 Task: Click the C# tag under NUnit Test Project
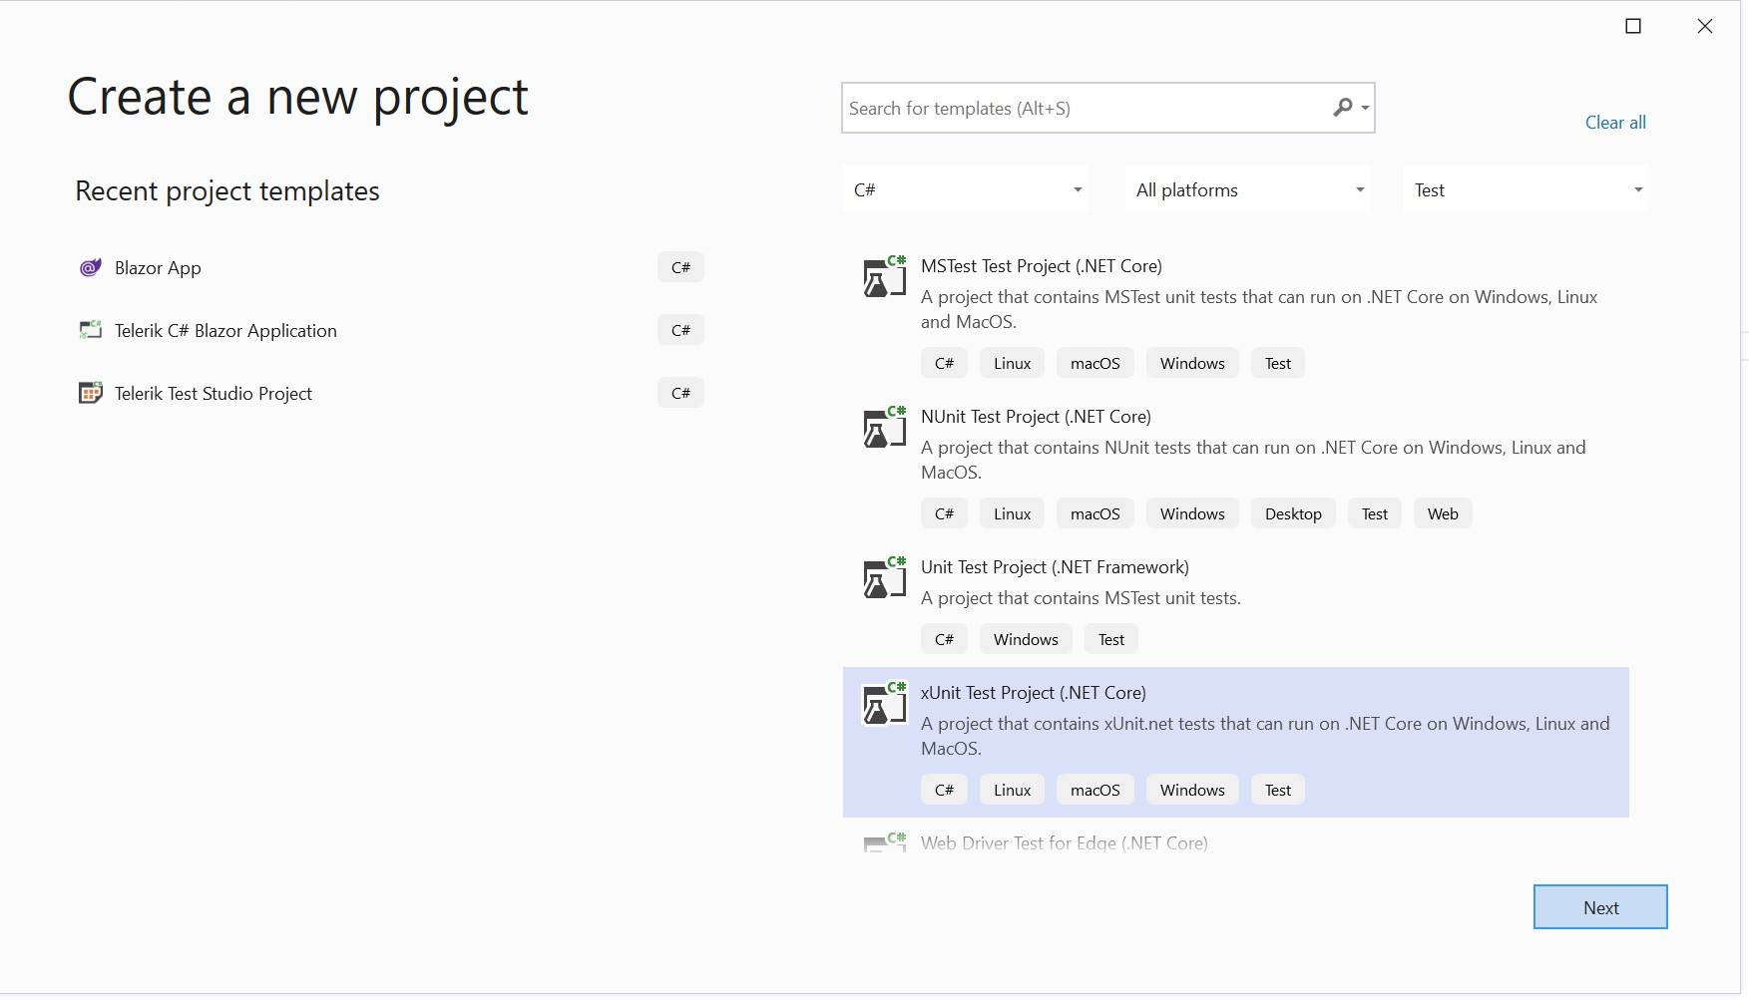point(944,513)
